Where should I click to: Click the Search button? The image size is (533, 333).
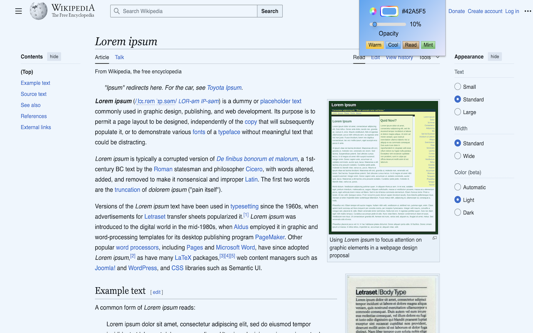270,11
